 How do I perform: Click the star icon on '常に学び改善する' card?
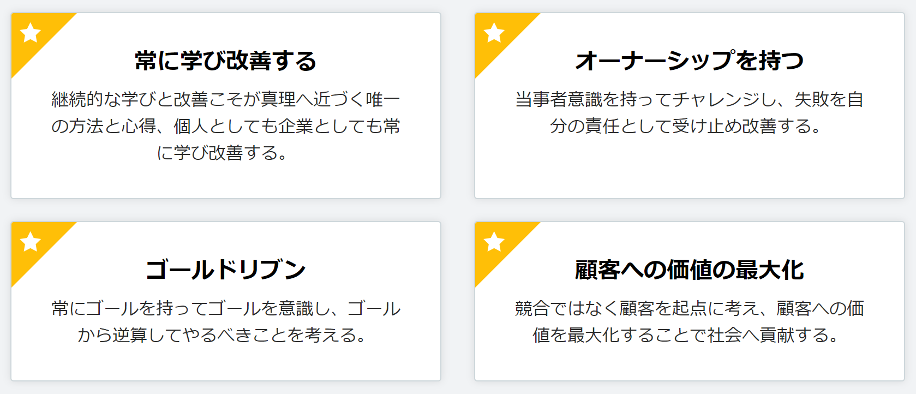(31, 33)
